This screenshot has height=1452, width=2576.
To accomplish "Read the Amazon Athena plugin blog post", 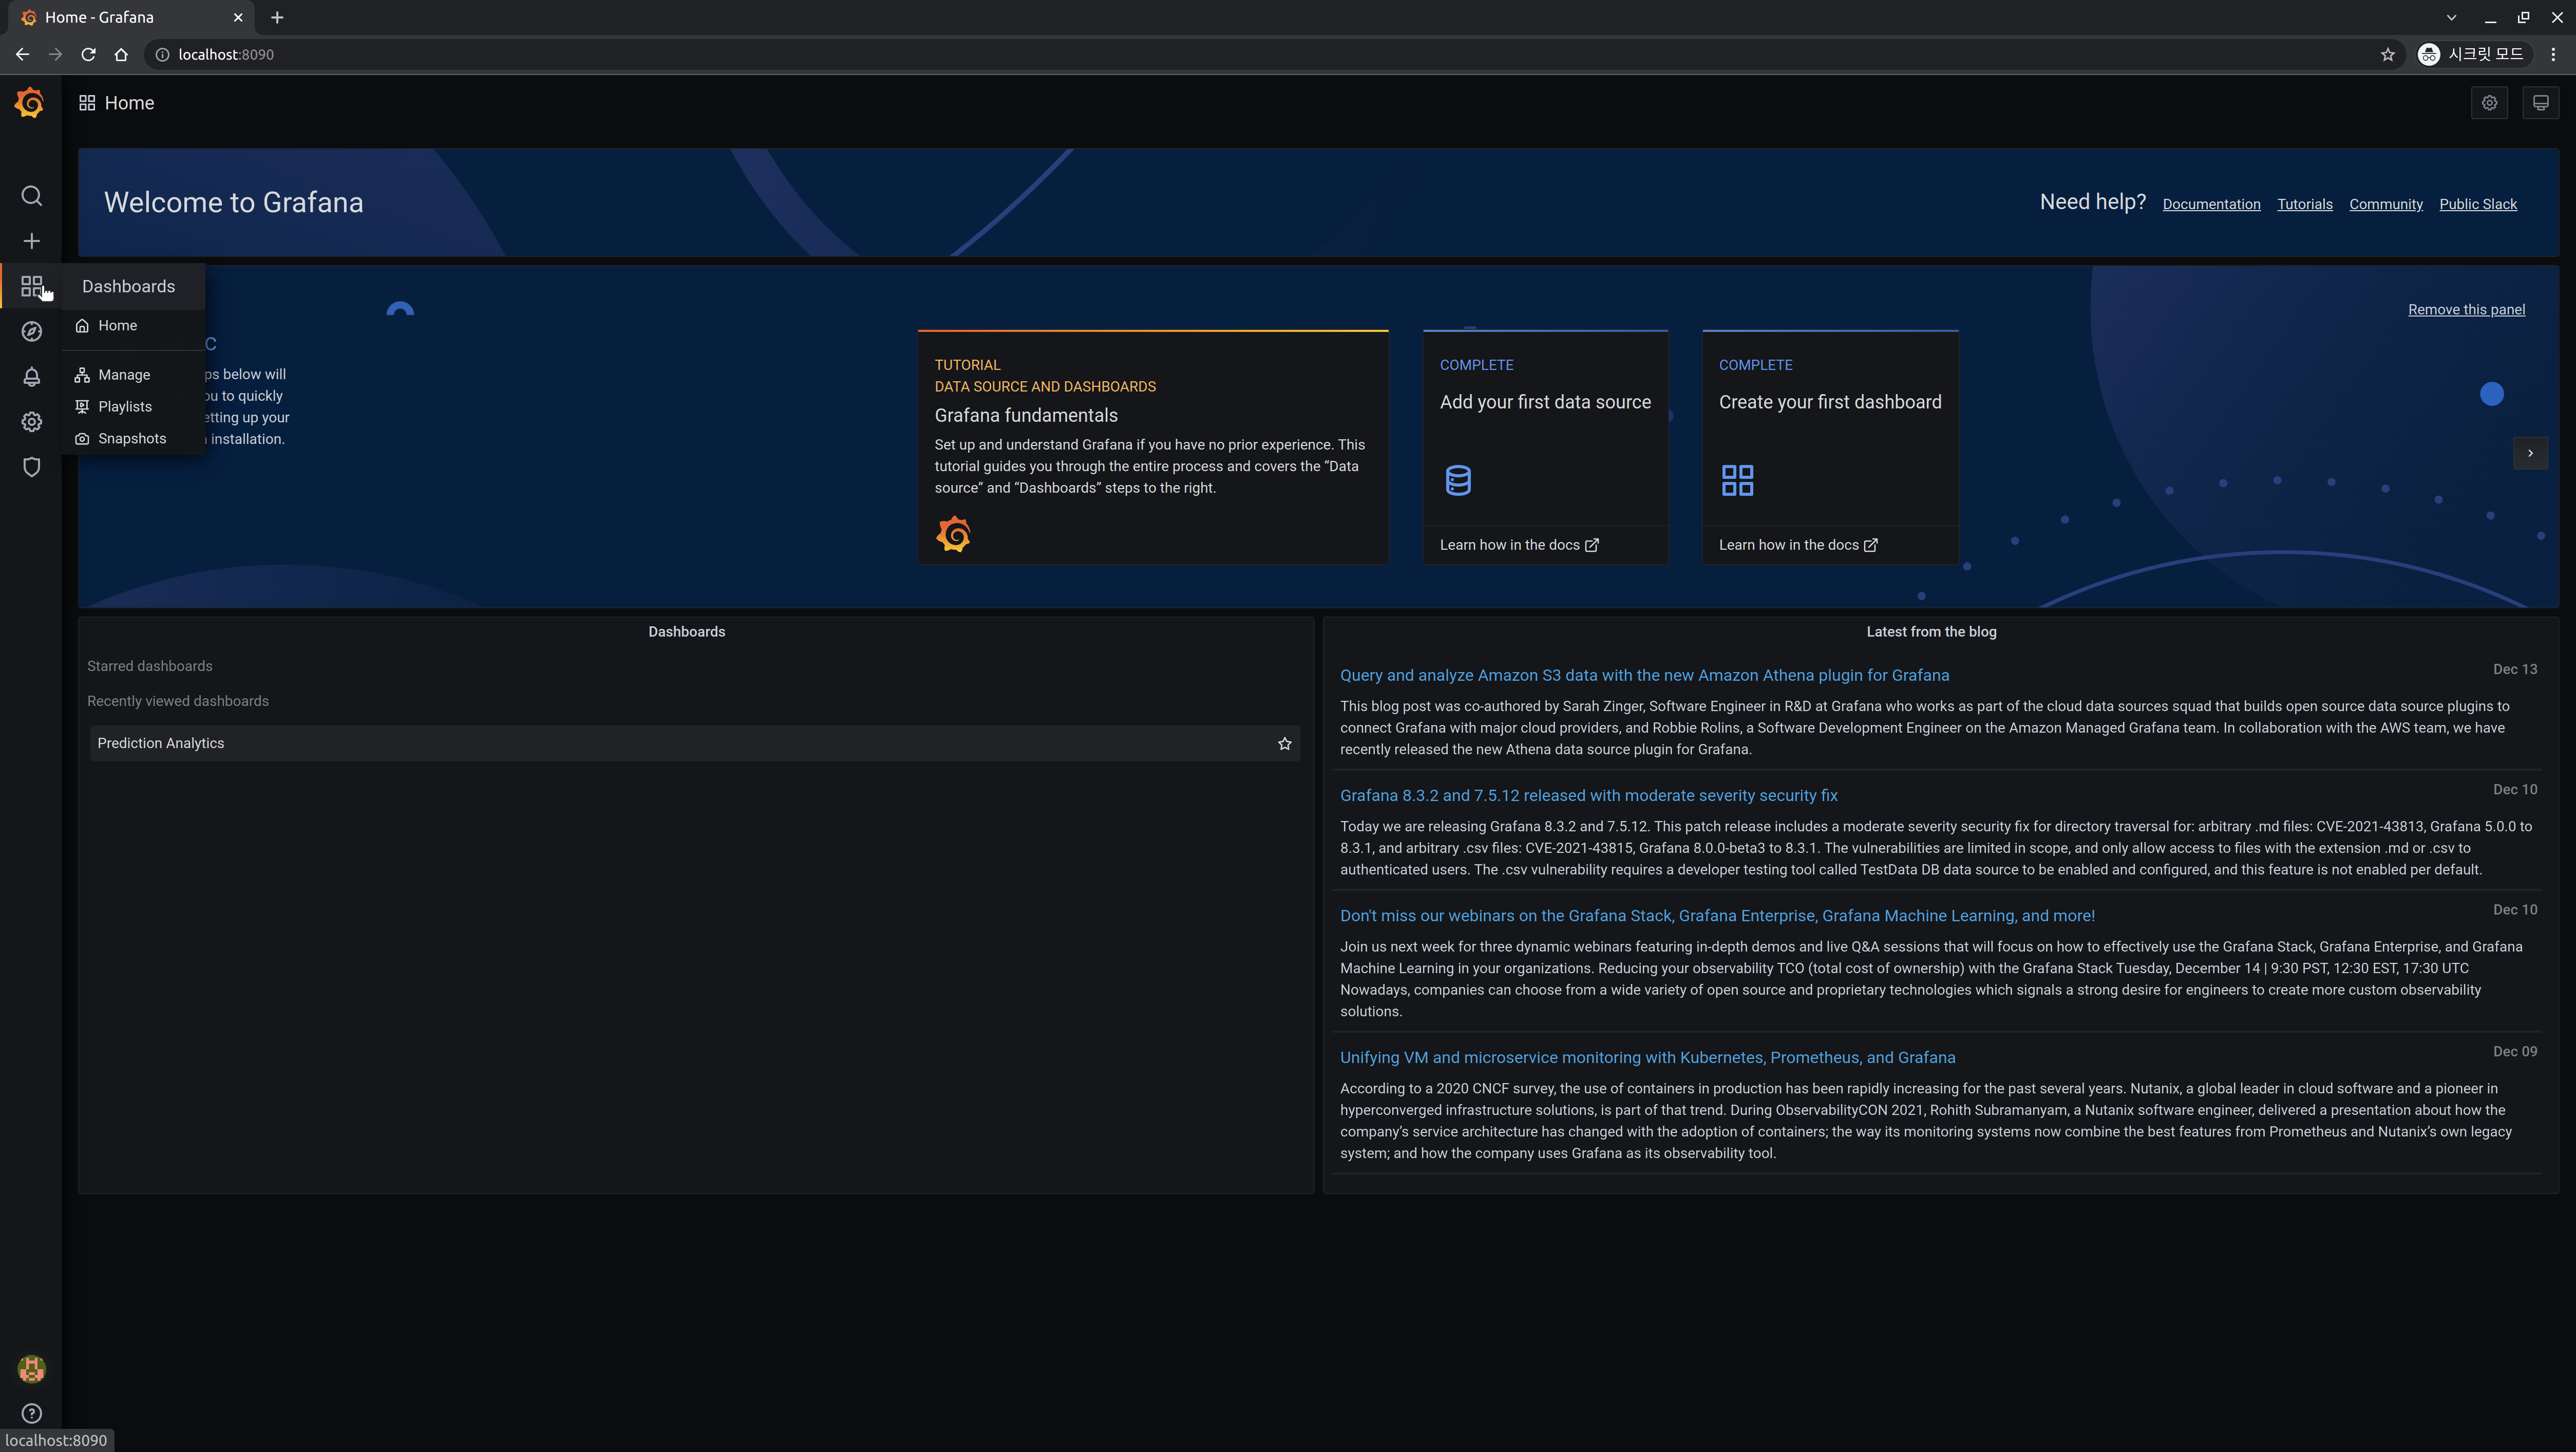I will pos(1644,676).
